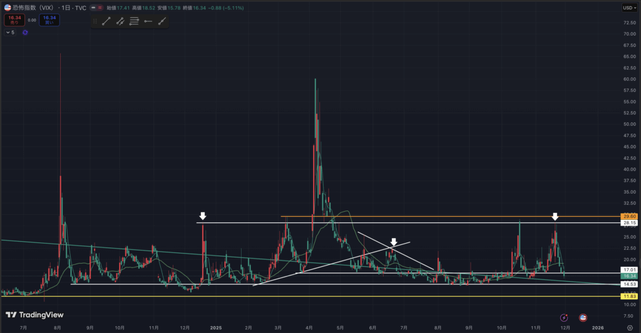641x333 pixels.
Task: Select the white 28.15 horizontal line label
Action: click(x=629, y=223)
